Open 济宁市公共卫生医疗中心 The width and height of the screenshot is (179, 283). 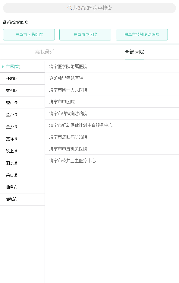click(x=112, y=161)
